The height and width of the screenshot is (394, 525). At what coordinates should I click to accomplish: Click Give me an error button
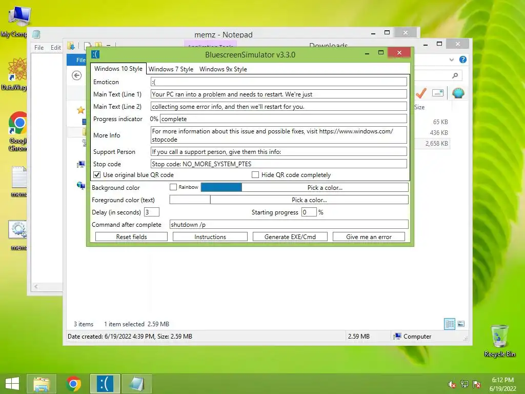[369, 237]
